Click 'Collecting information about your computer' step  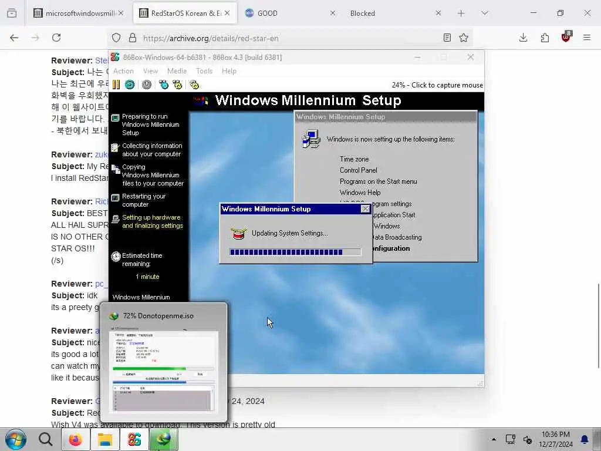click(x=152, y=150)
